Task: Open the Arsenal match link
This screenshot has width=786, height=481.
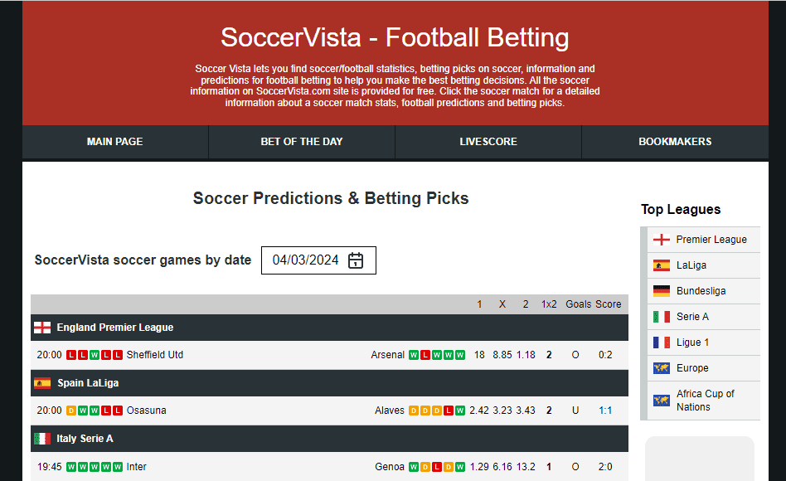Action: (387, 354)
